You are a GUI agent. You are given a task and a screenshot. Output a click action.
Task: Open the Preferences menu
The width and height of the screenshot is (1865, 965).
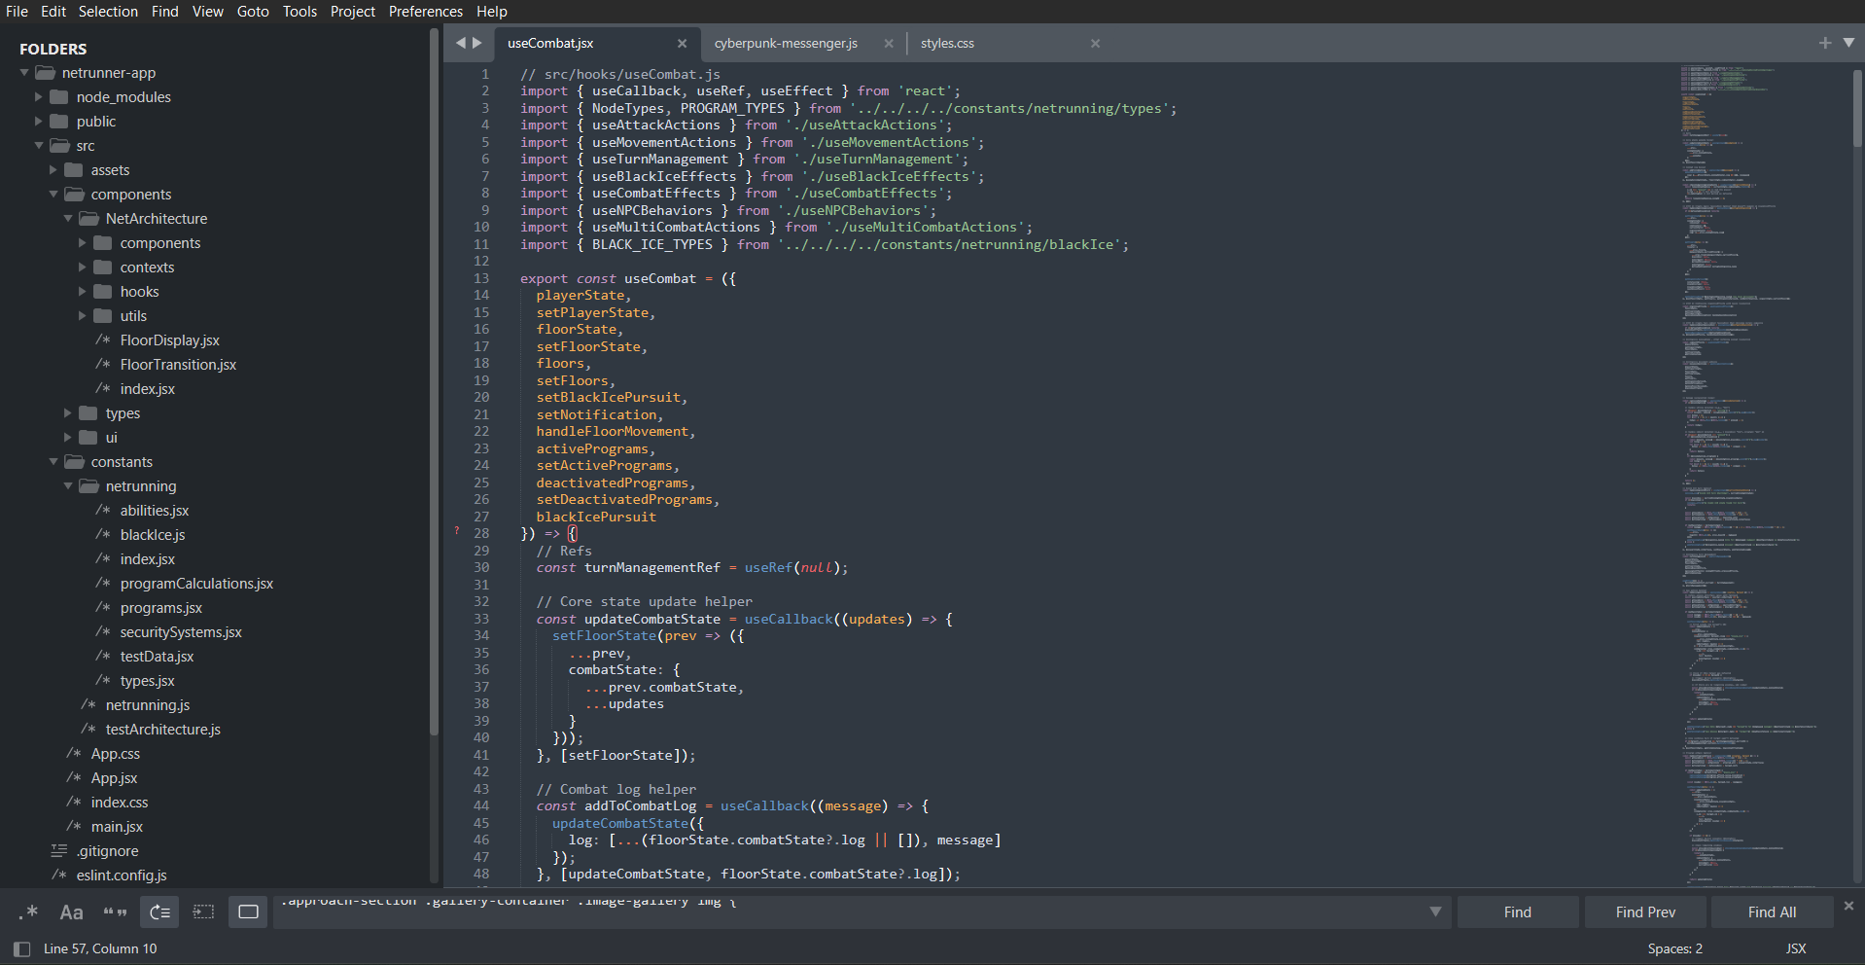click(x=425, y=12)
